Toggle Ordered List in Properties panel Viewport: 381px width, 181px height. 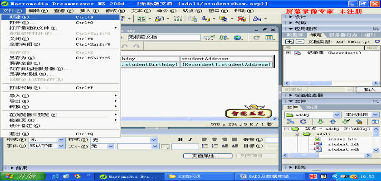(x=214, y=146)
